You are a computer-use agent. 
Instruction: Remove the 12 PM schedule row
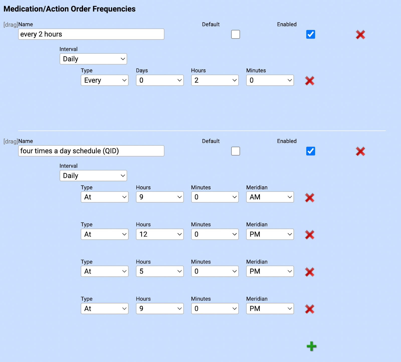pyautogui.click(x=310, y=235)
